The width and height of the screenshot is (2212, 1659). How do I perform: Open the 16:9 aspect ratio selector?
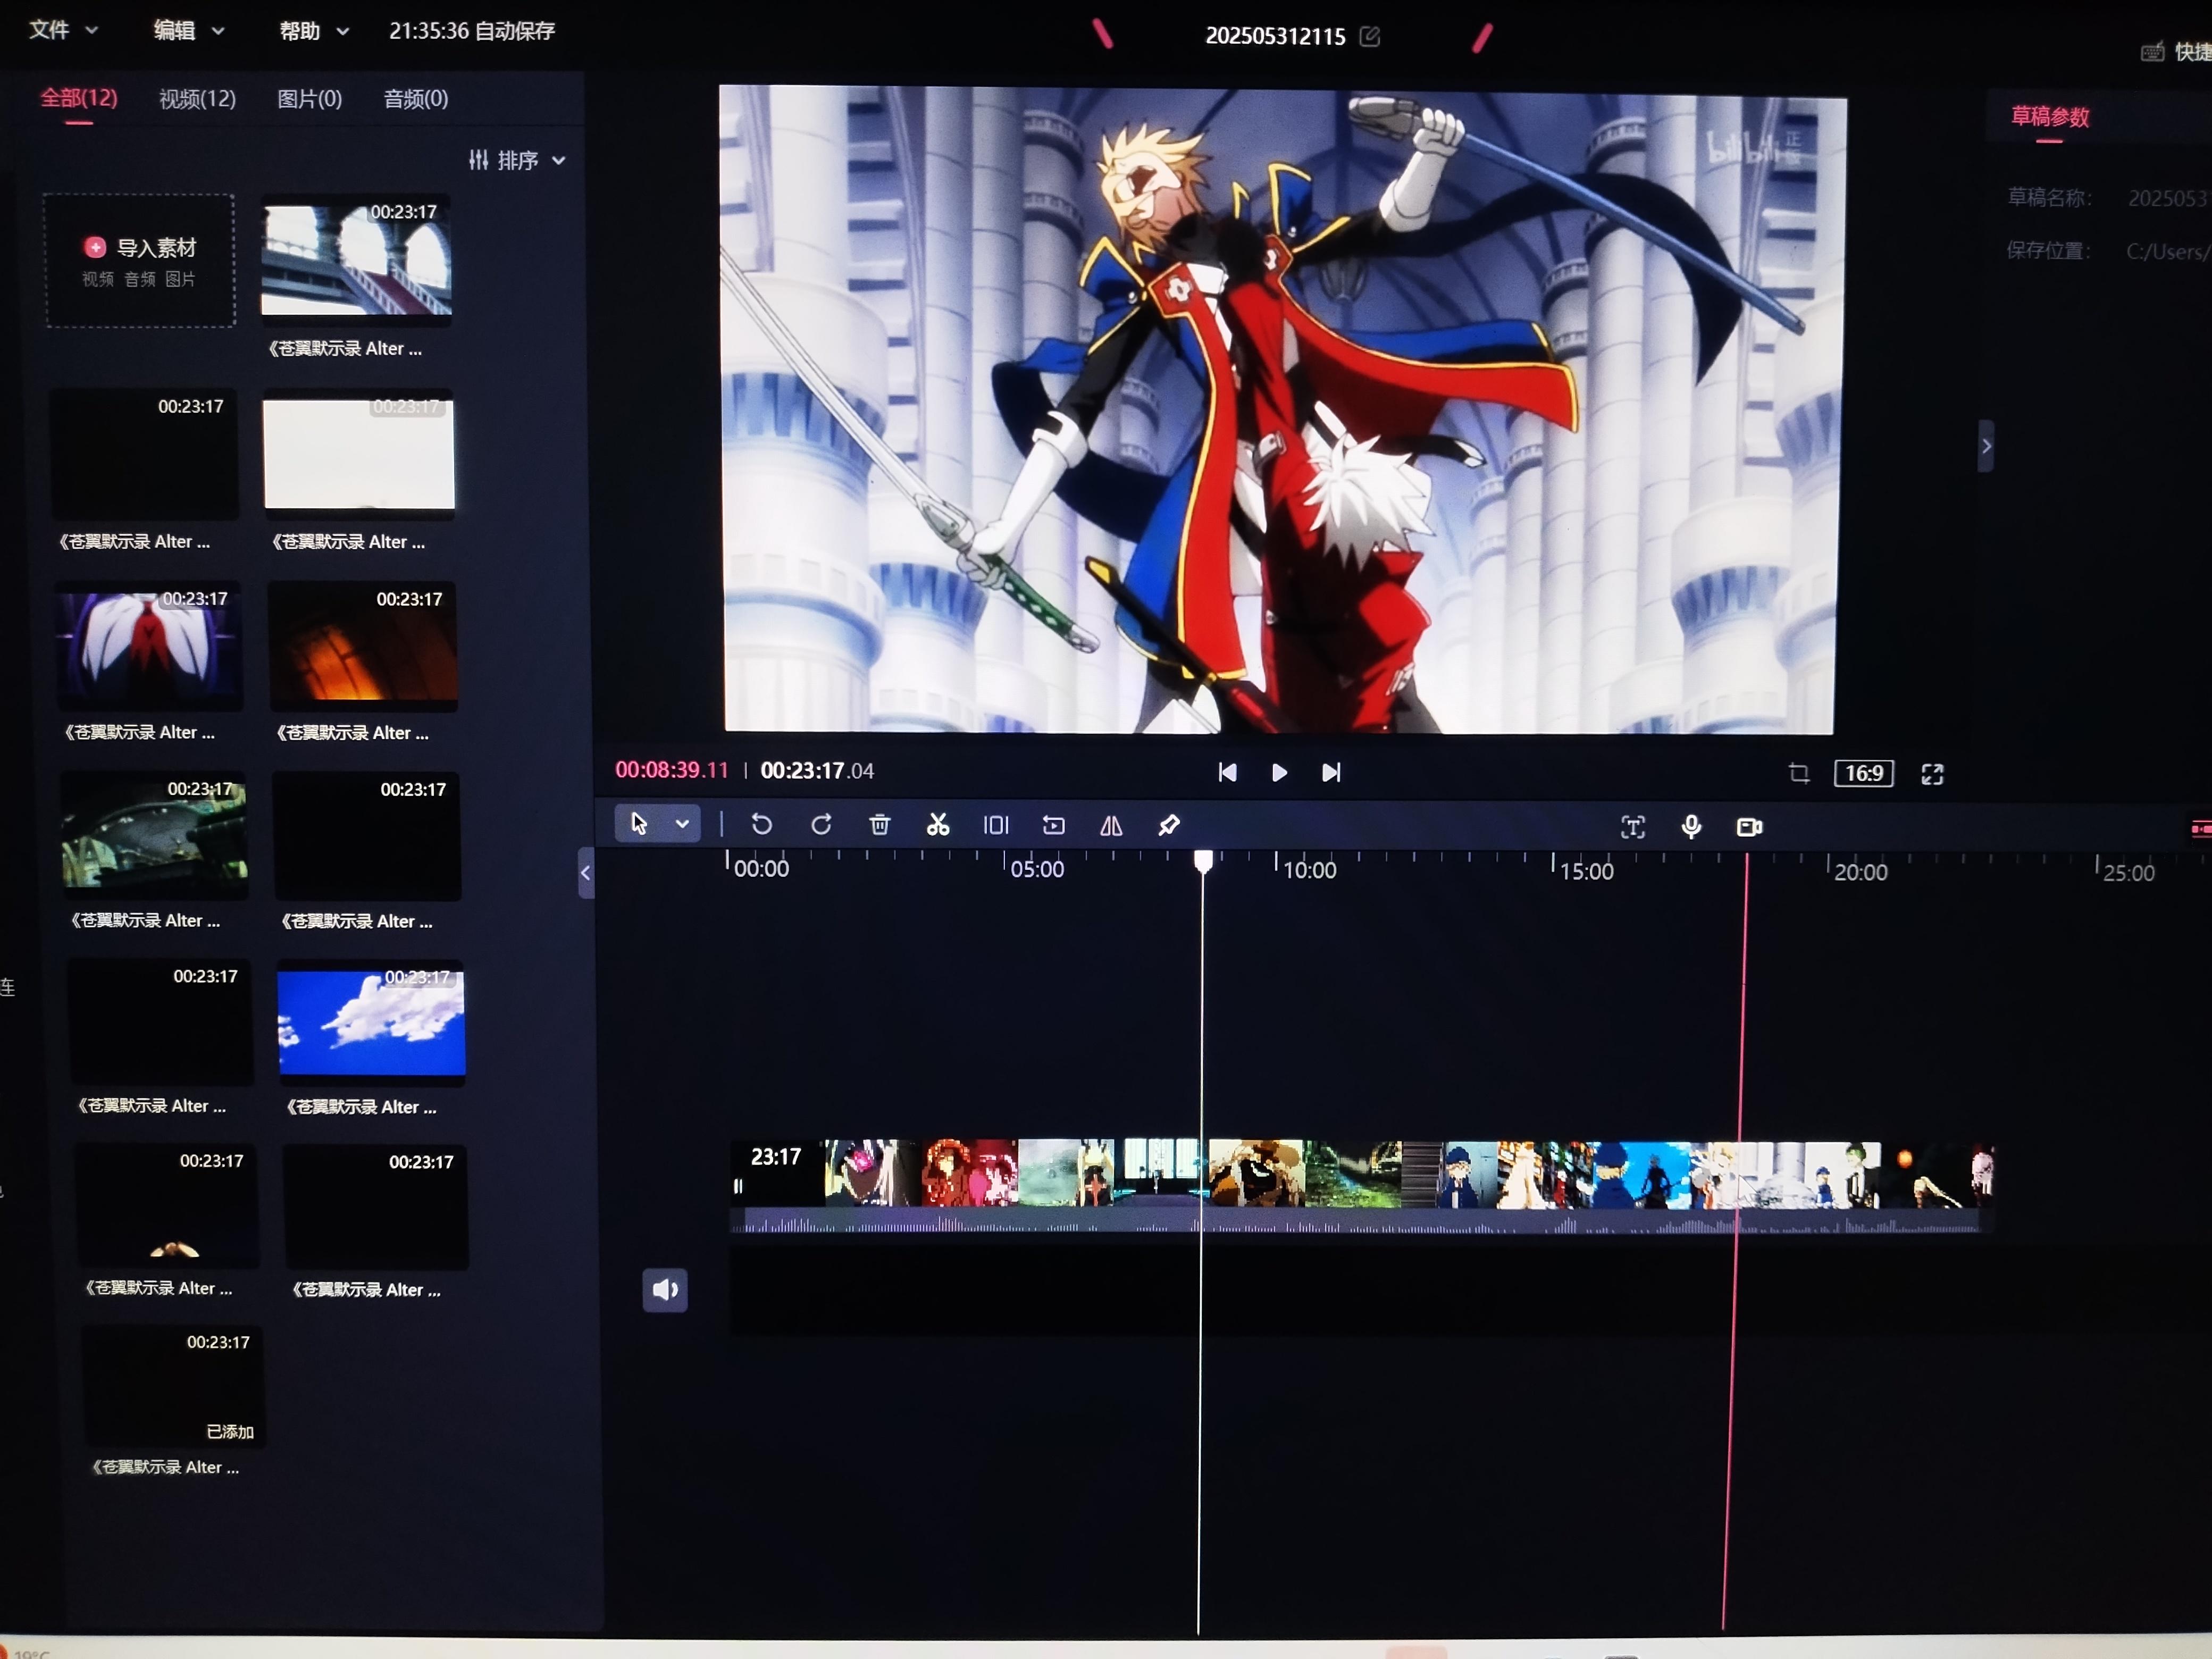click(1864, 773)
